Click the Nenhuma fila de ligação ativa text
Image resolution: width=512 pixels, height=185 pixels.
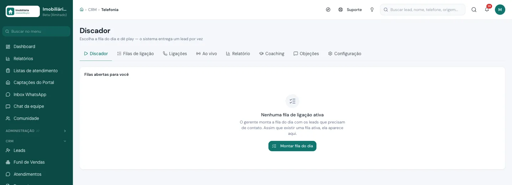pos(292,115)
